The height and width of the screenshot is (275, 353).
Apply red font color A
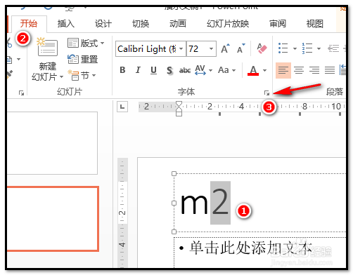click(x=253, y=70)
